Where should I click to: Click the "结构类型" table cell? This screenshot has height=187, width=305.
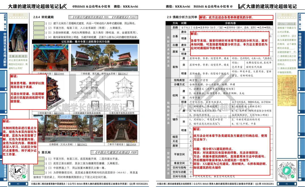tap(179, 80)
